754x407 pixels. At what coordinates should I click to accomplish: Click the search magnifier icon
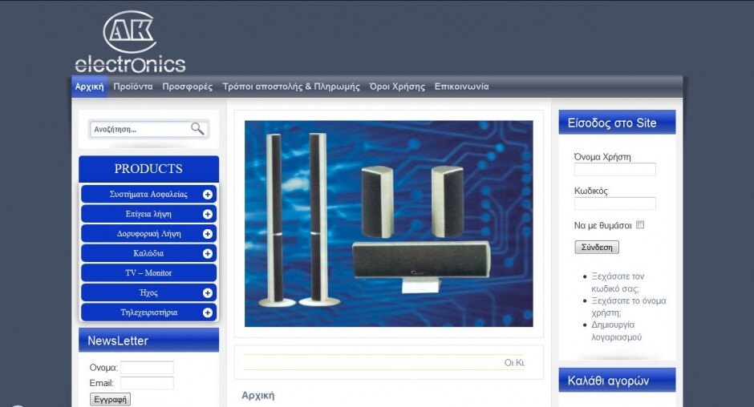click(x=197, y=129)
